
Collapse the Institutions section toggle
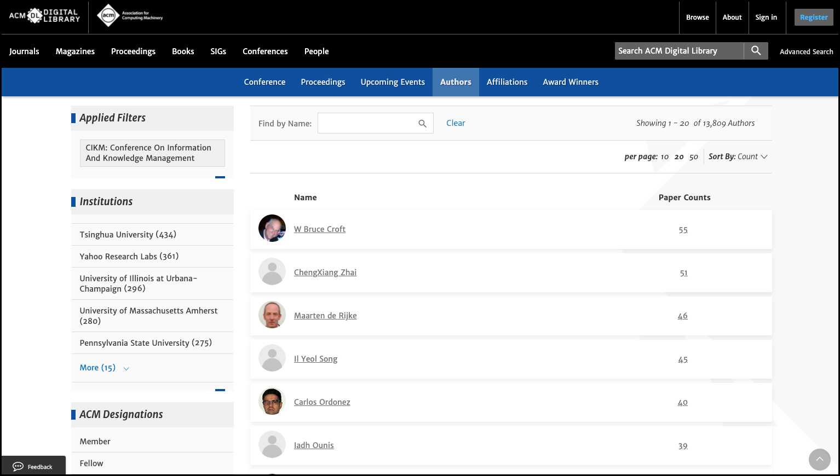tap(220, 390)
